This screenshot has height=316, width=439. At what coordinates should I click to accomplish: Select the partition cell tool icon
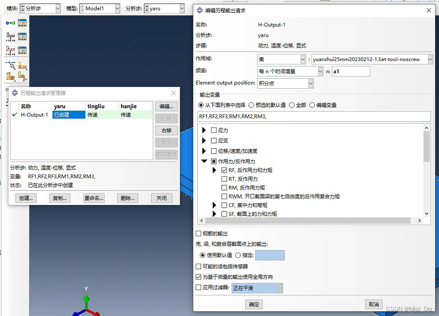10,76
